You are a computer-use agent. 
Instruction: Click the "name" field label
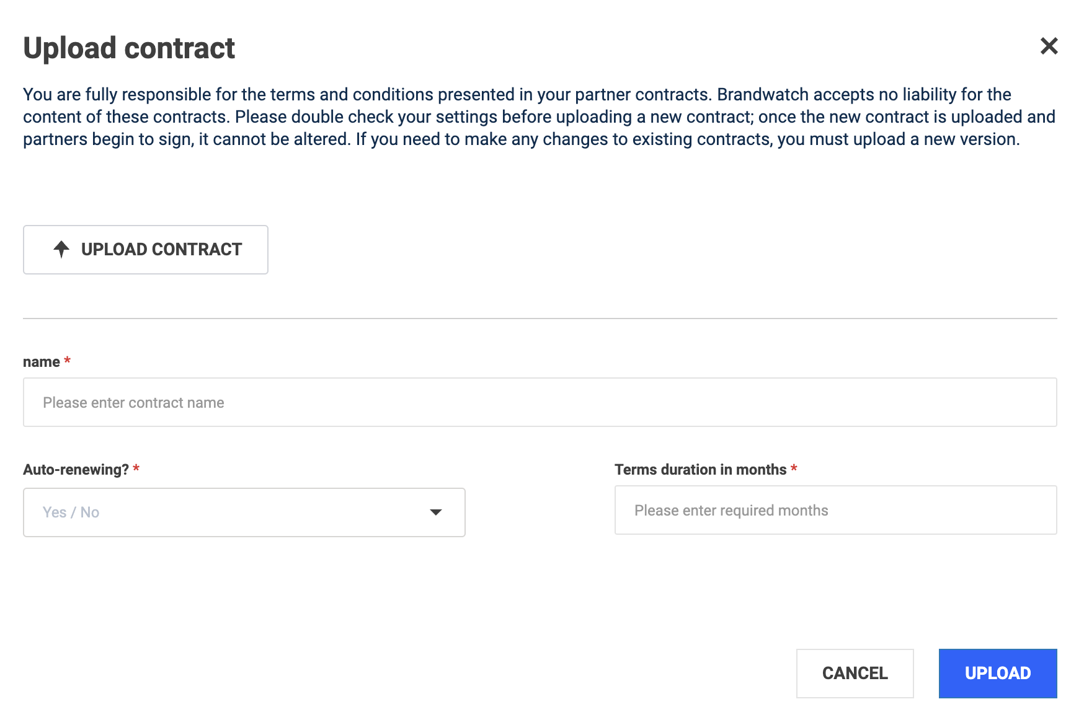[x=42, y=362]
